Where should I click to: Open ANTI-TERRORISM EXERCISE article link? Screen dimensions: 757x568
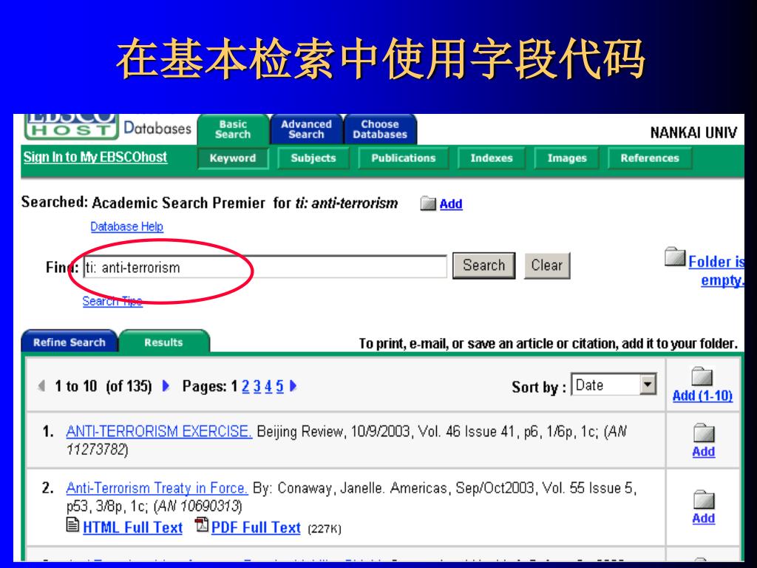(159, 431)
